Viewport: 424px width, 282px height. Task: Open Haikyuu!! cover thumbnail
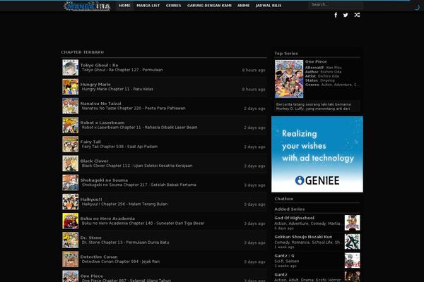click(x=70, y=202)
